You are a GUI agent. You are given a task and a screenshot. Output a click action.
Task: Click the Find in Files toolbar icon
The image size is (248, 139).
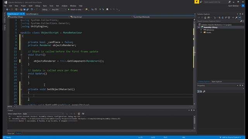86,10
